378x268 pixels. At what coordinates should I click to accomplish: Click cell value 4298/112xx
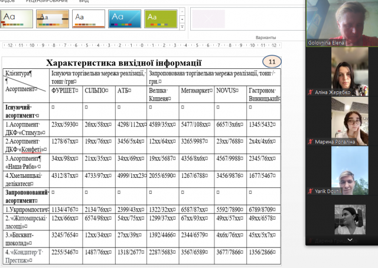coord(132,124)
